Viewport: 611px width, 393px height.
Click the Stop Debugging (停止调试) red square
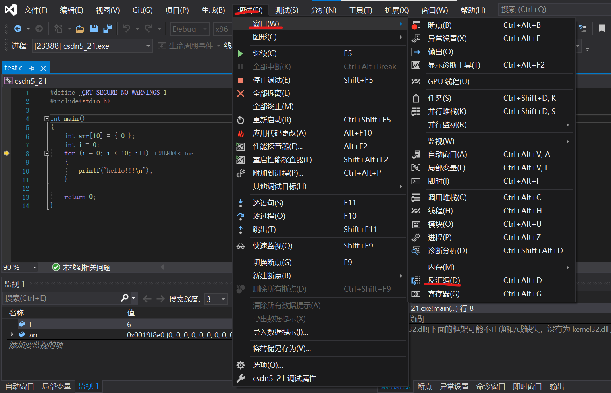[x=240, y=80]
